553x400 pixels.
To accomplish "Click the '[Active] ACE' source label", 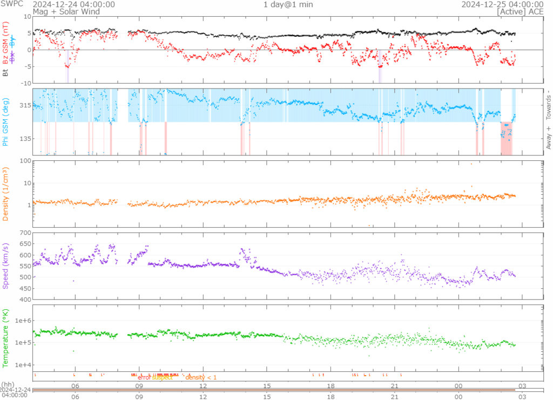I will [520, 12].
